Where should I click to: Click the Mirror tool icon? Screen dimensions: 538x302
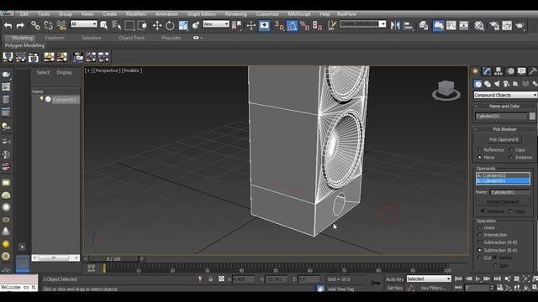point(395,25)
